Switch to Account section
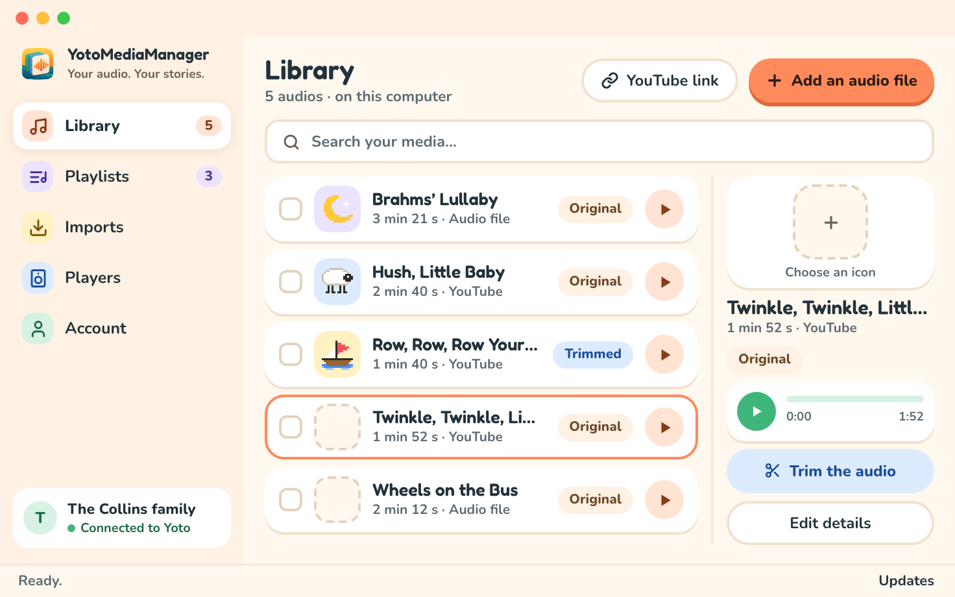 122,328
